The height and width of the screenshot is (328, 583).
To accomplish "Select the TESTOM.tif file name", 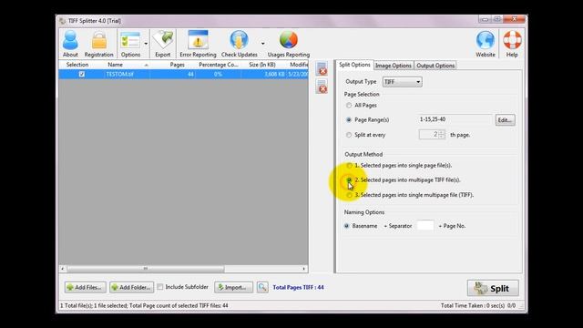I will (119, 74).
